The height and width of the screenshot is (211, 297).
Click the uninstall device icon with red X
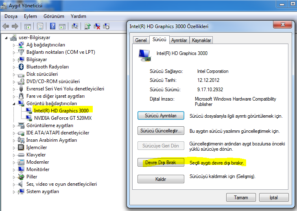[x=97, y=26]
